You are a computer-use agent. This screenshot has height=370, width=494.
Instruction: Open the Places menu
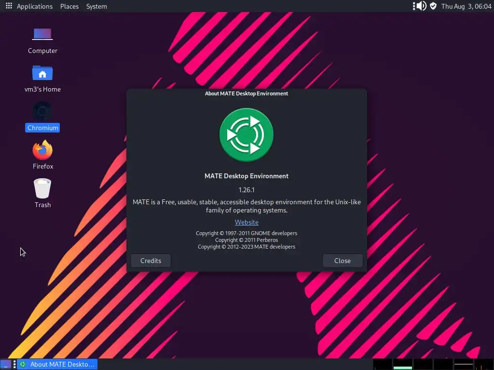[69, 6]
